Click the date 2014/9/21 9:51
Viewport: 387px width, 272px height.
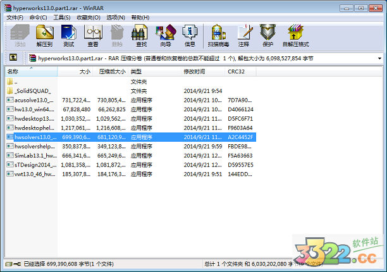point(203,174)
